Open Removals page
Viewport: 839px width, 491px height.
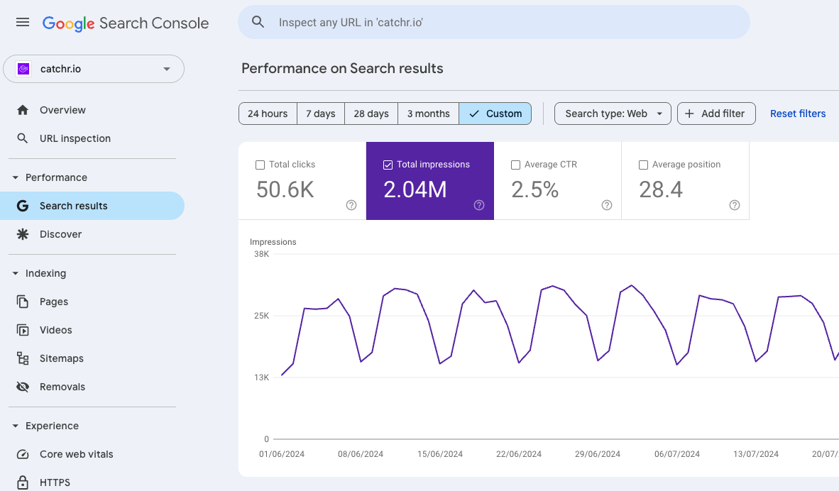tap(92, 387)
